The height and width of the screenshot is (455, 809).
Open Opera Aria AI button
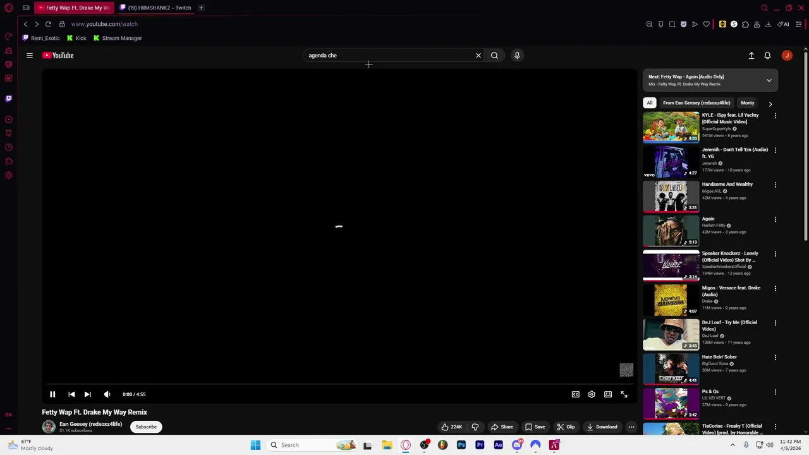784,24
